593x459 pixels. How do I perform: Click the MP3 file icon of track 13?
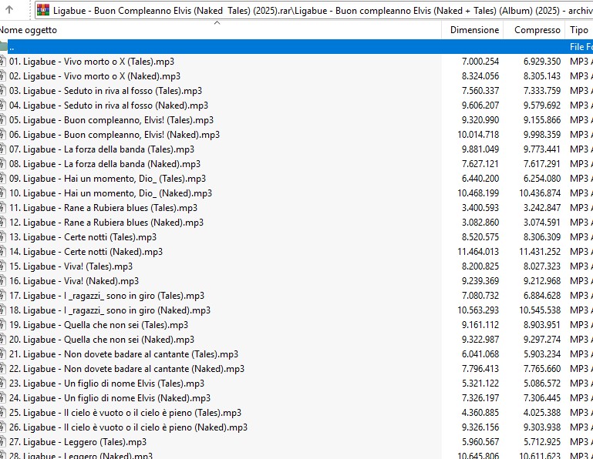3,237
